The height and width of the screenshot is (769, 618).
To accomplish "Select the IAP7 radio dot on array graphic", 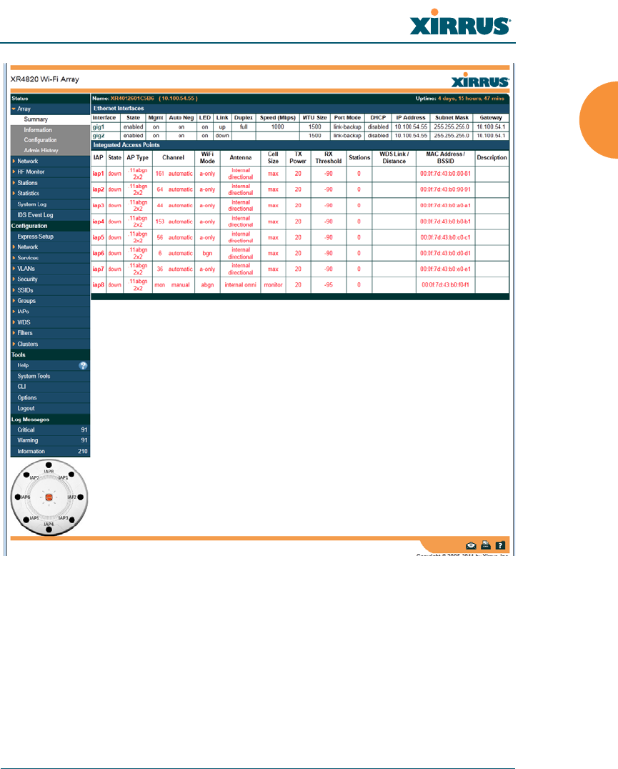I will point(26,475).
